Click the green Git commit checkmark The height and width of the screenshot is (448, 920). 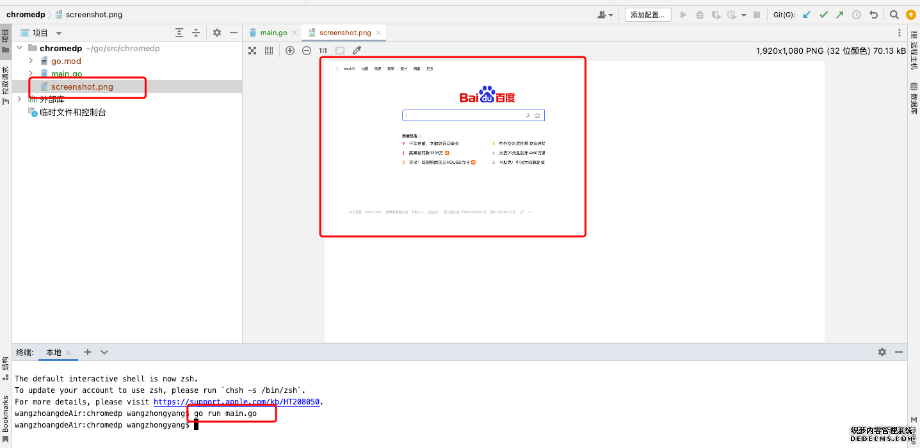coord(823,15)
